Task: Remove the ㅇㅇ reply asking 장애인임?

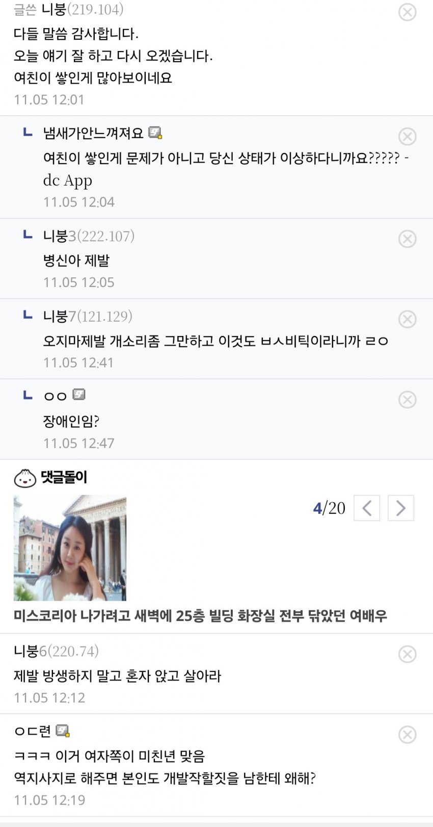Action: (407, 400)
